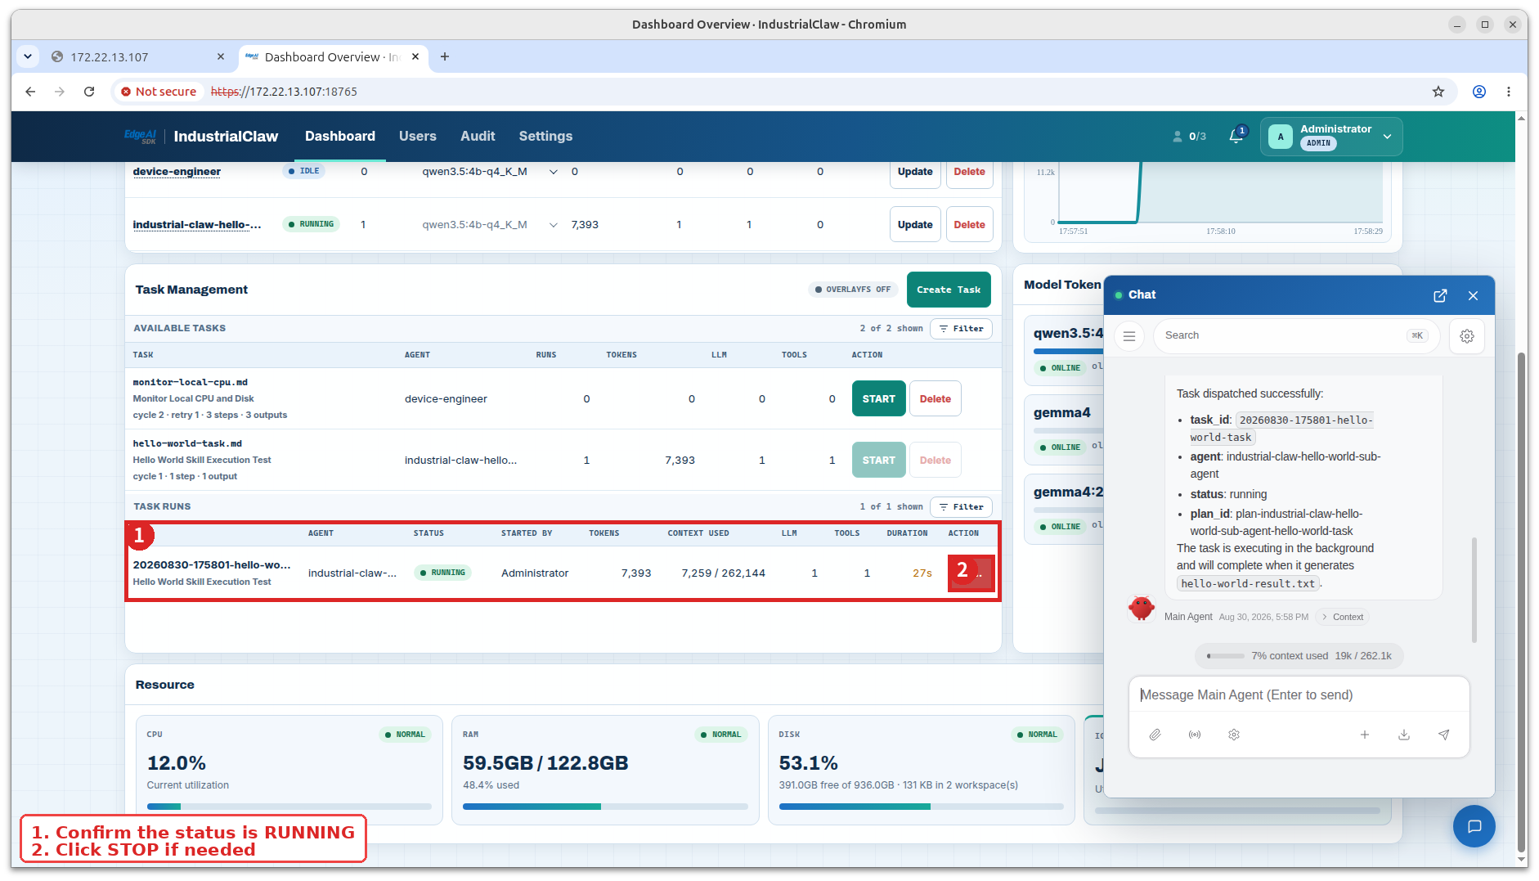Click the Create Task button
Image resolution: width=1539 pixels, height=881 pixels.
[949, 290]
